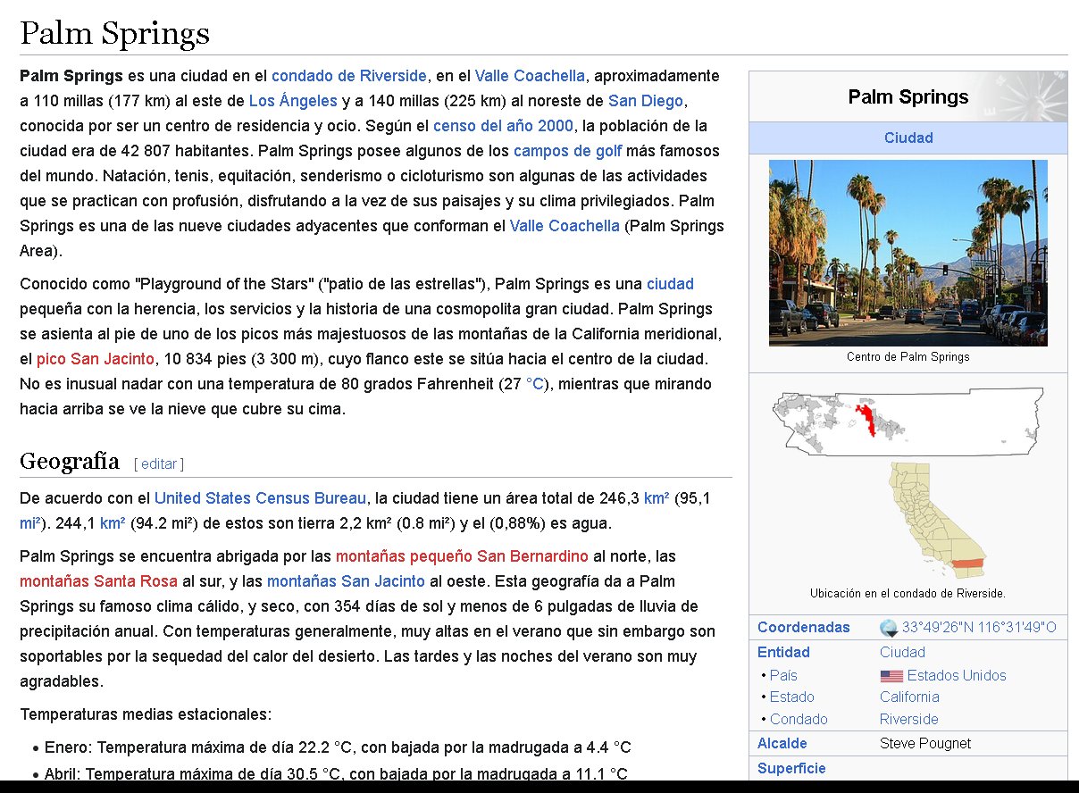Click 'California' in the Estado row

tap(909, 697)
